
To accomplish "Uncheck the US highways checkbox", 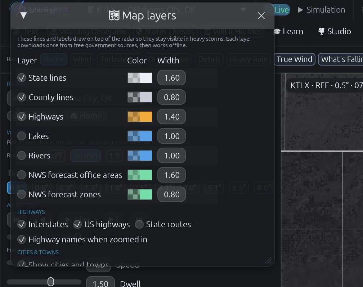I will click(77, 224).
